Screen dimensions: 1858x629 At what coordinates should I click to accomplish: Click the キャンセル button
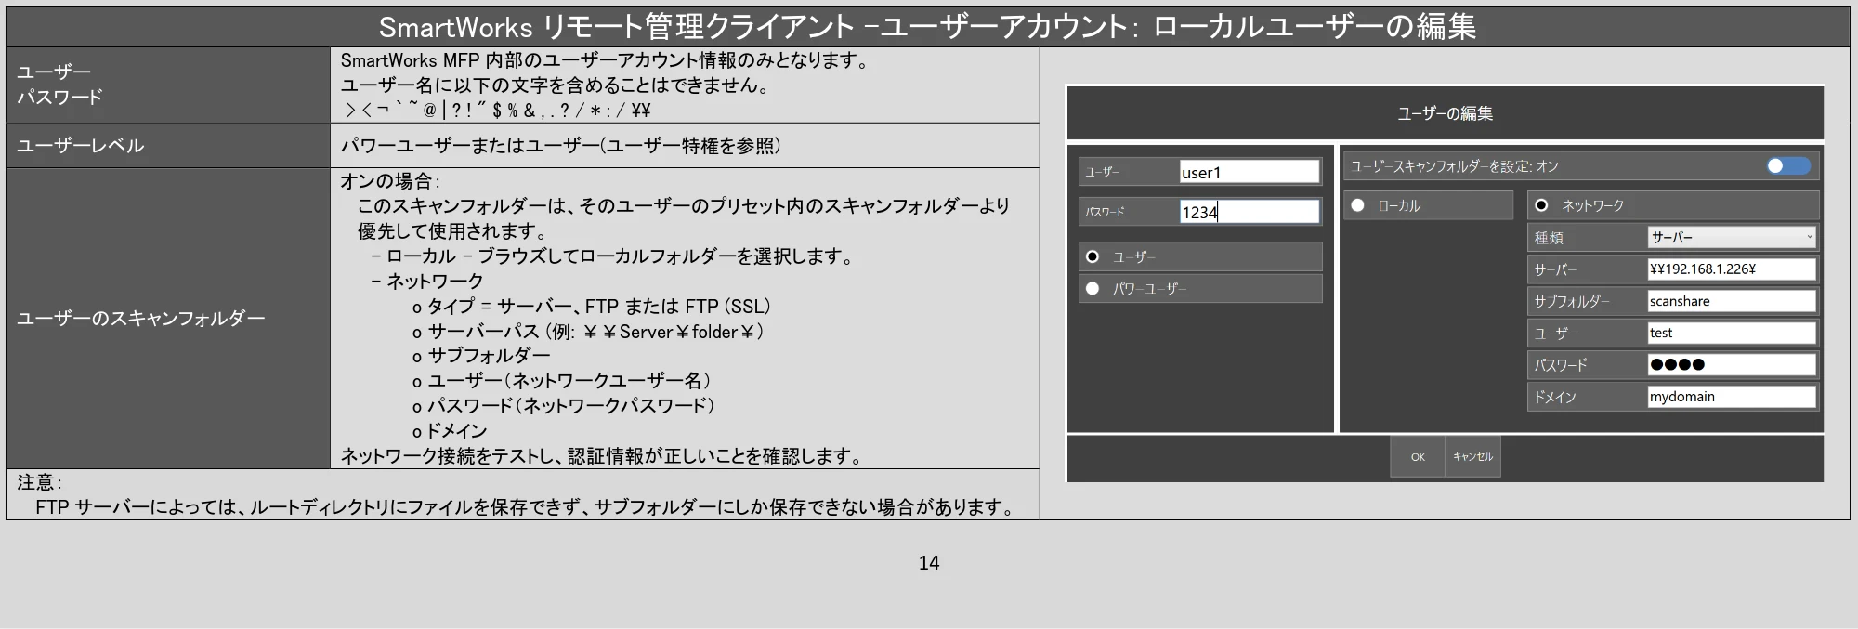1472,456
